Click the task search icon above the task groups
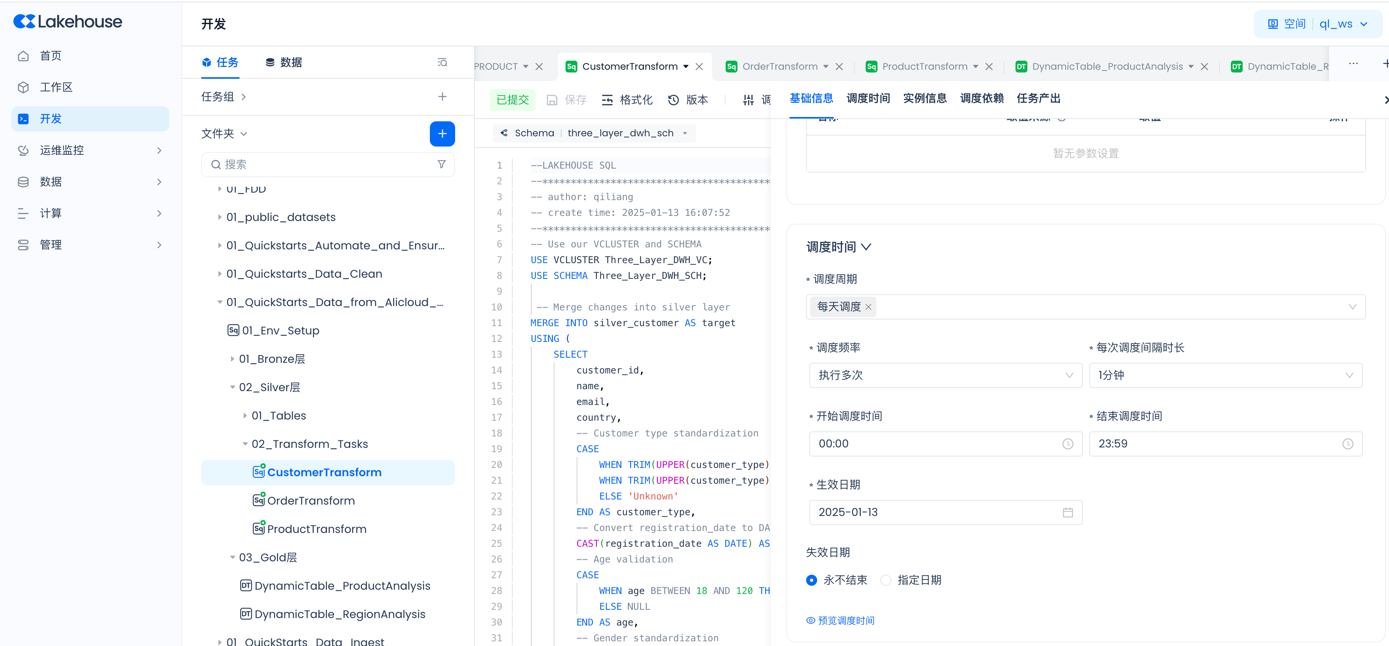The width and height of the screenshot is (1389, 646). point(442,63)
